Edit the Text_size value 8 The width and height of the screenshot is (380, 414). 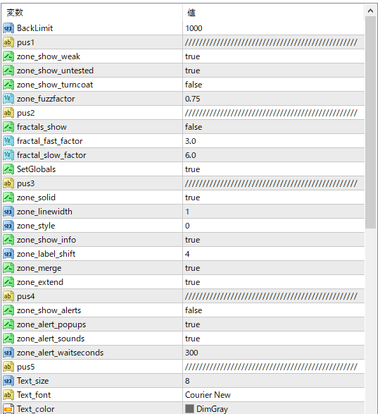[187, 381]
